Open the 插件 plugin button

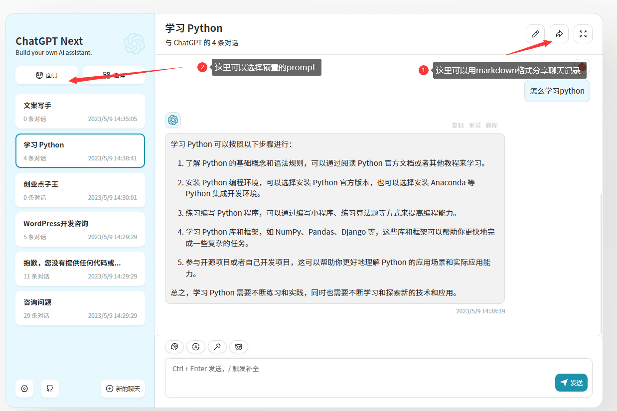(x=114, y=75)
